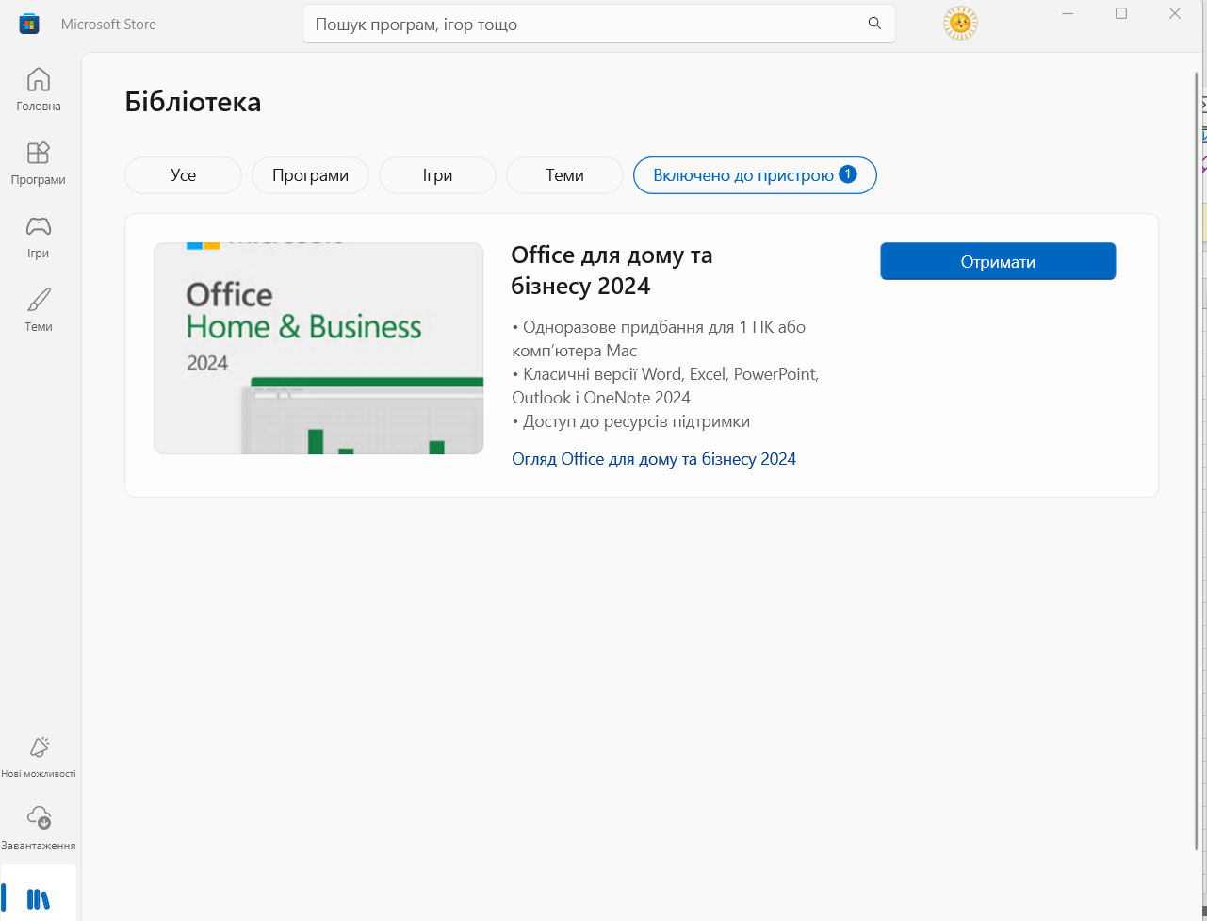Click the Бібліотека page heading
The width and height of the screenshot is (1207, 921).
pos(193,102)
